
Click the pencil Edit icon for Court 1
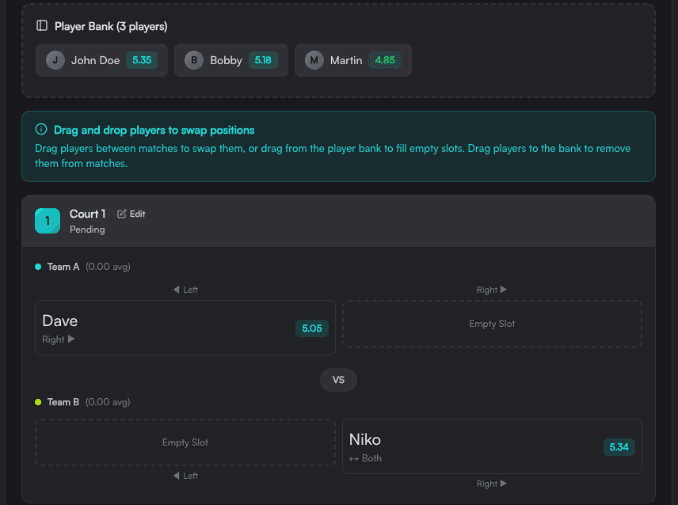(122, 214)
